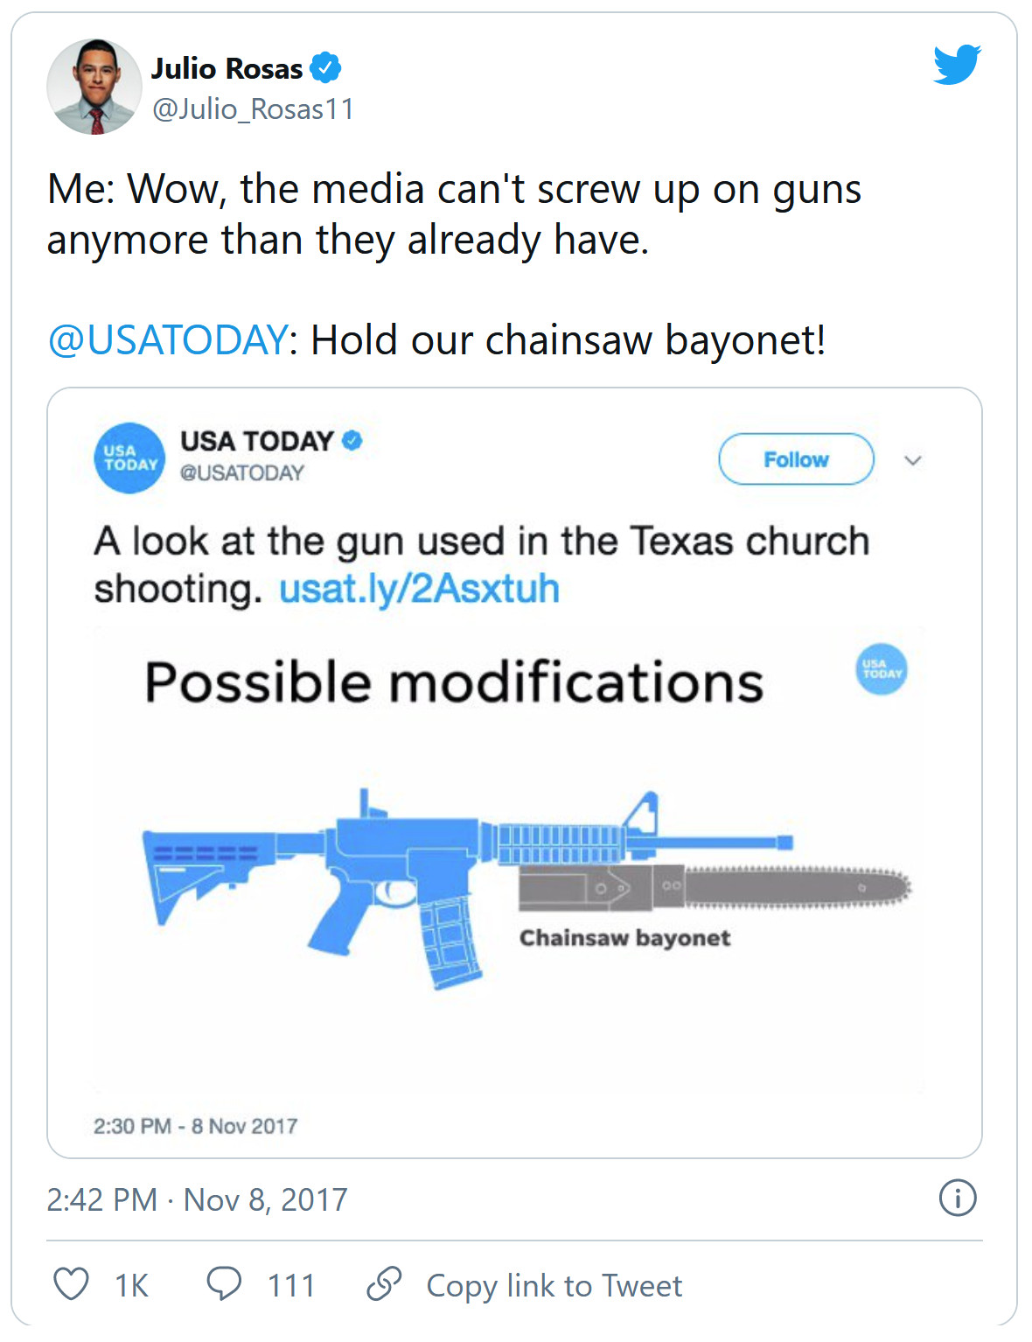Click USA TODAY's verified checkmark badge
Screen dimensions: 1032x1342
[x=352, y=440]
